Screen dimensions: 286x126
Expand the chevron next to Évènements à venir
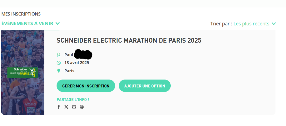point(58,24)
